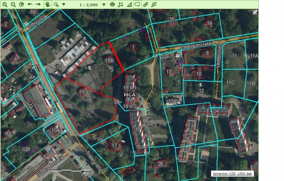Image resolution: width=284 pixels, height=181 pixels.
Task: Zoom to the full map extent
Action: click(21, 4)
